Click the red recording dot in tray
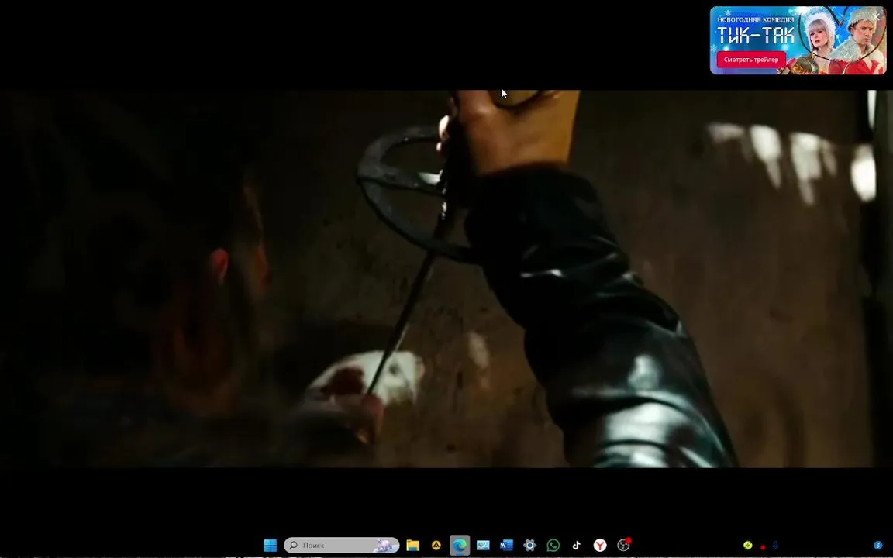The image size is (893, 558). coord(763,547)
